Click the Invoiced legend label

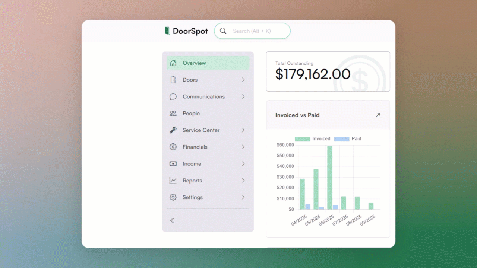tap(321, 139)
